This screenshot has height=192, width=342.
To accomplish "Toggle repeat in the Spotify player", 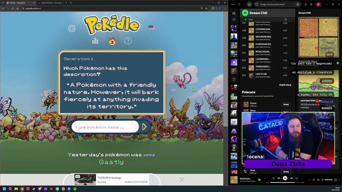I will [x=297, y=178].
